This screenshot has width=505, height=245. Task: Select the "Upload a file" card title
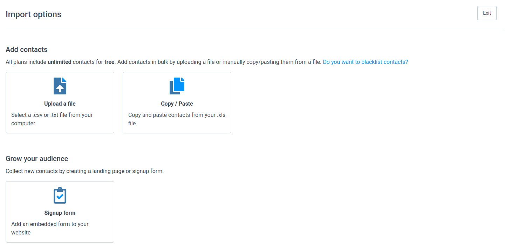pyautogui.click(x=60, y=104)
